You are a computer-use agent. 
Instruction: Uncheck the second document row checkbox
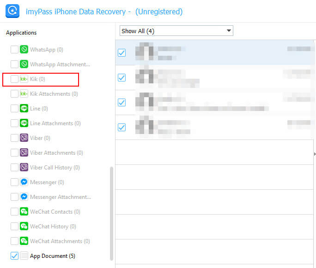(122, 77)
